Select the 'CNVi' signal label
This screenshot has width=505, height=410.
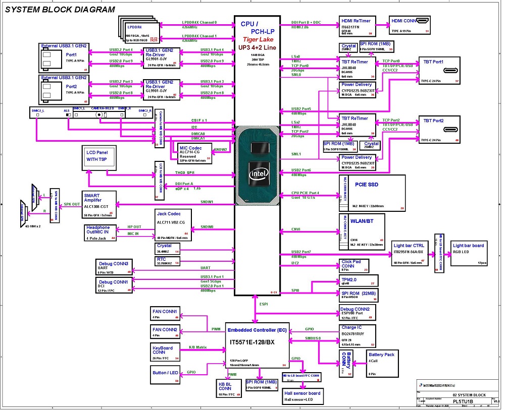pos(295,229)
